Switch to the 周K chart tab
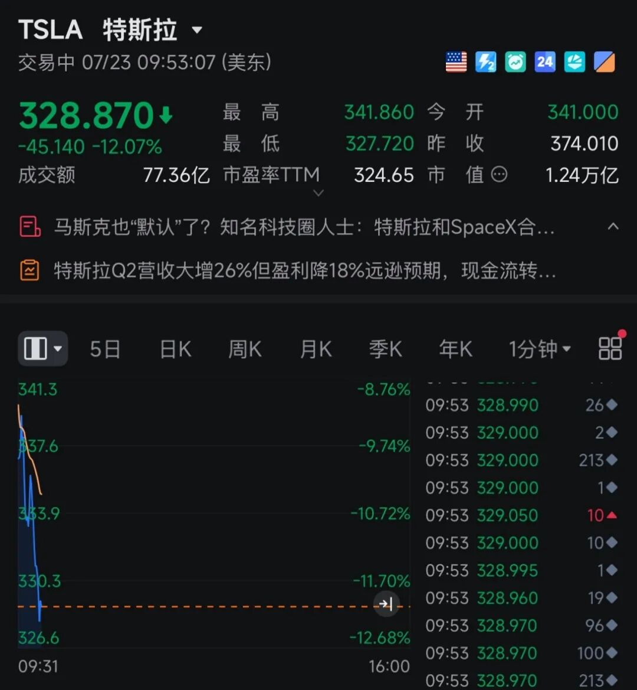 [x=245, y=349]
